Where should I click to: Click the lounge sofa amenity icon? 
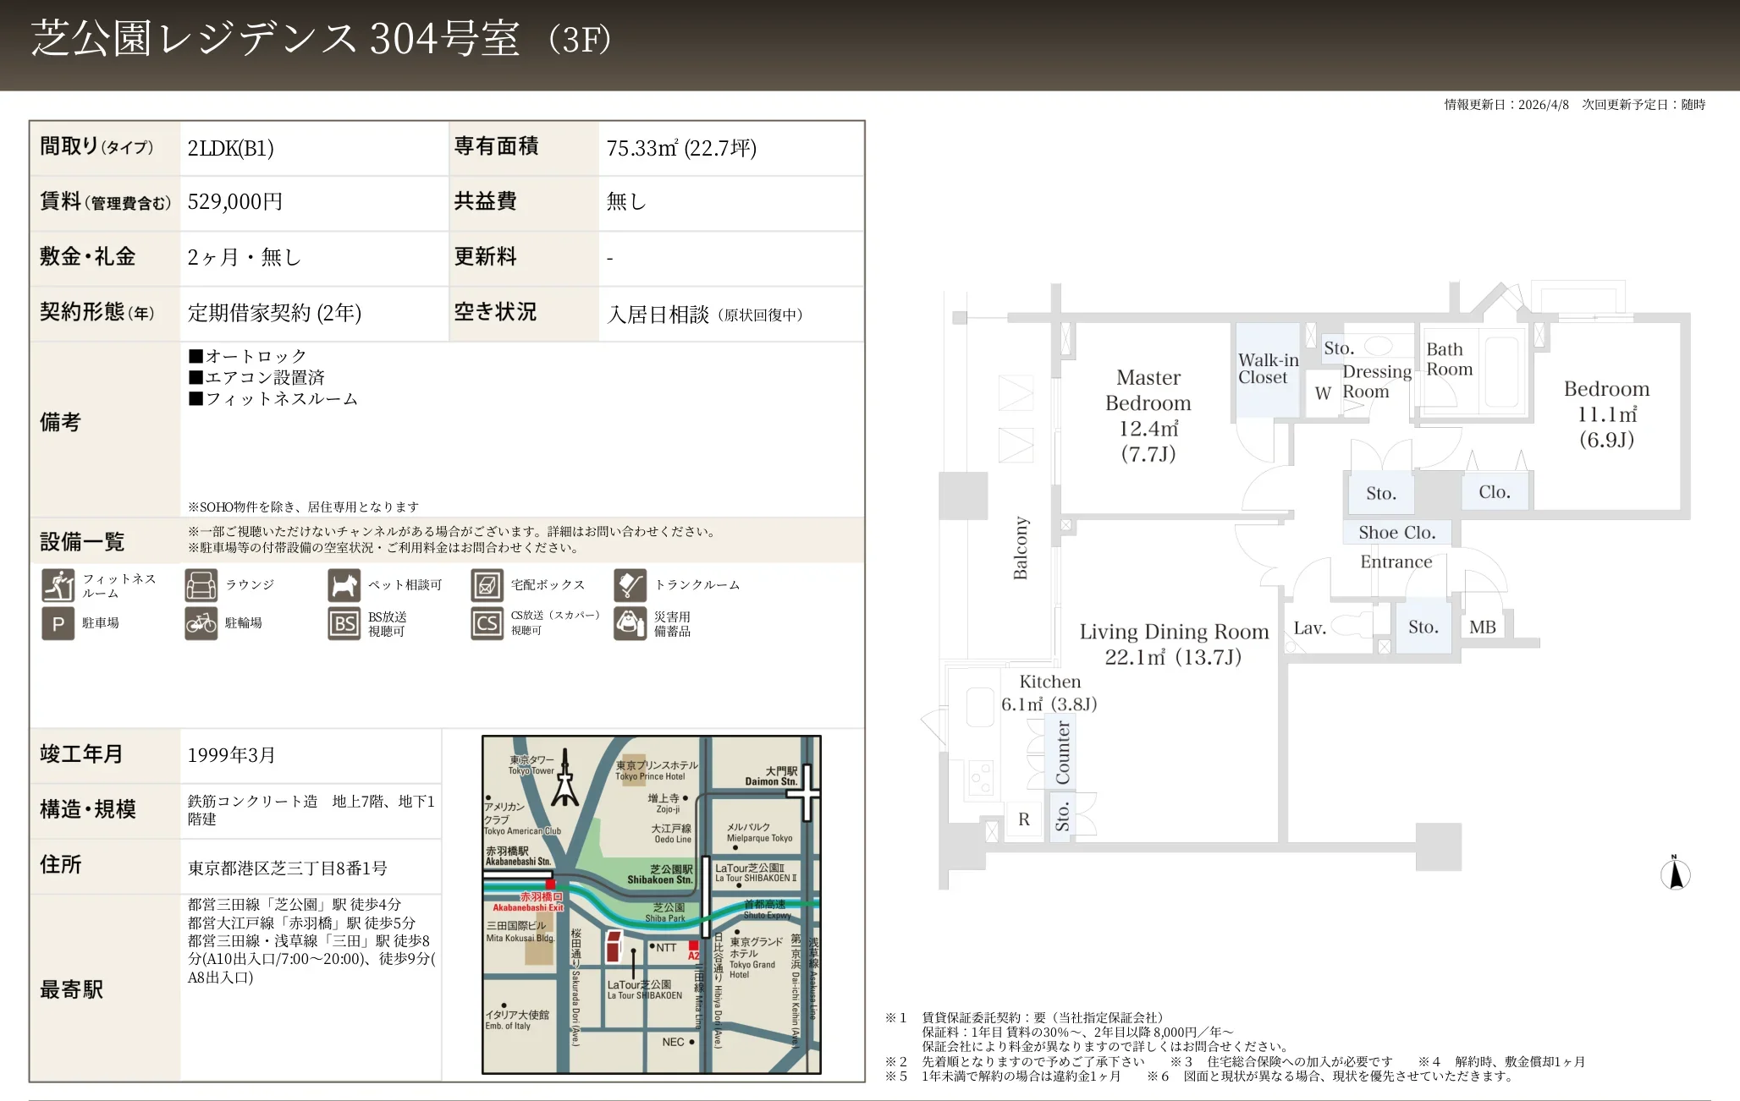[201, 585]
